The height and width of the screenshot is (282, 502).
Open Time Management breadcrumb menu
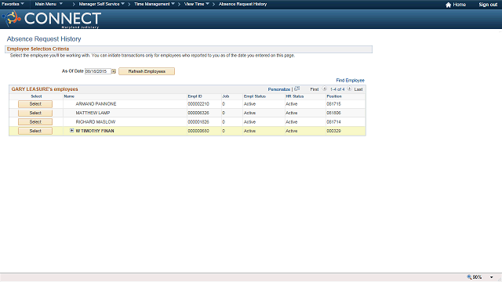155,4
